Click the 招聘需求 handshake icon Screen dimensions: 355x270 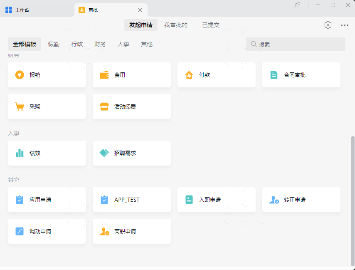click(x=104, y=153)
